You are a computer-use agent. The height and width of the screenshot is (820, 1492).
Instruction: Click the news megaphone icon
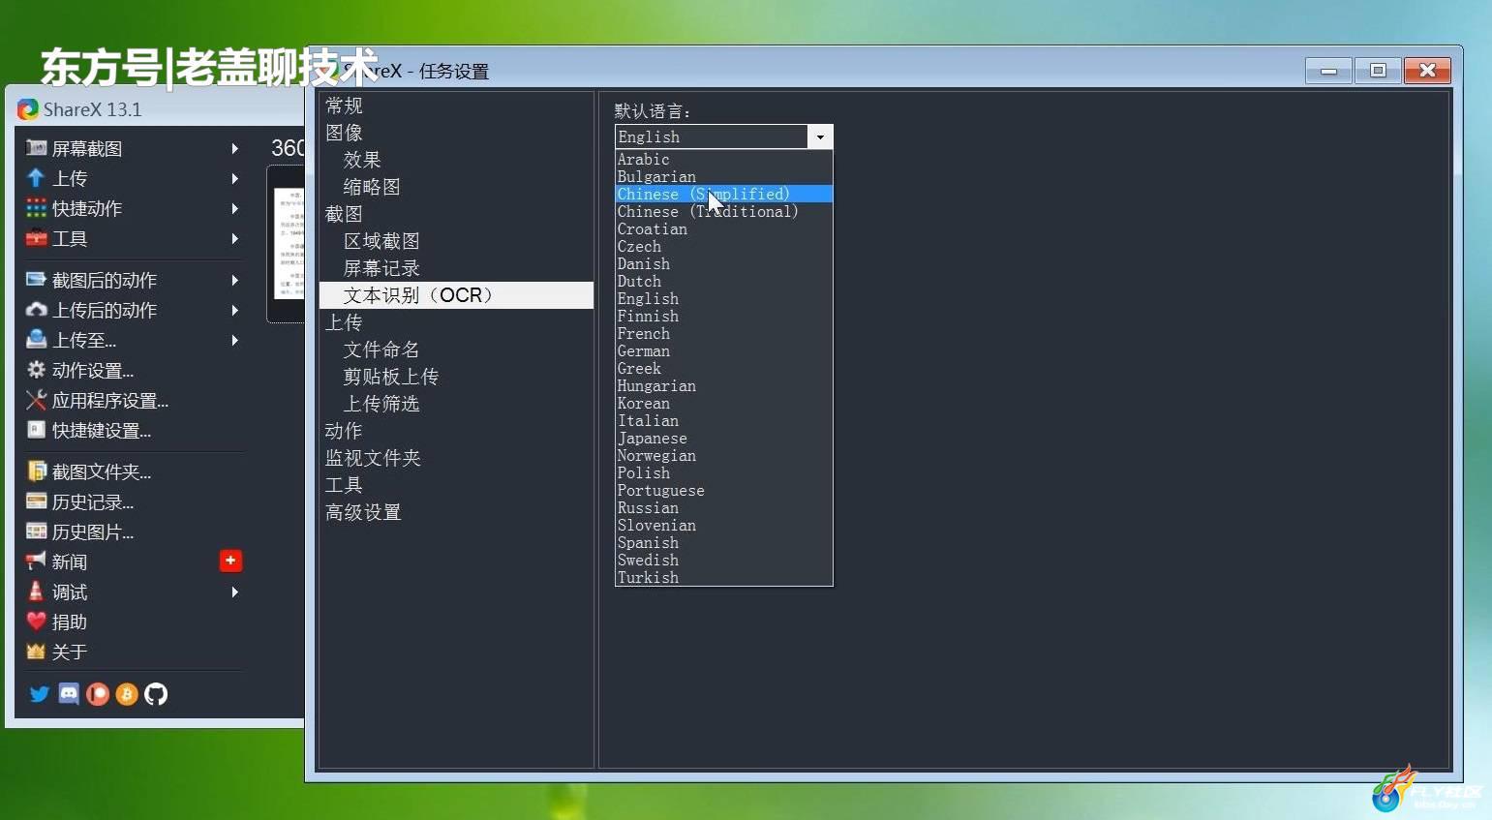click(36, 562)
